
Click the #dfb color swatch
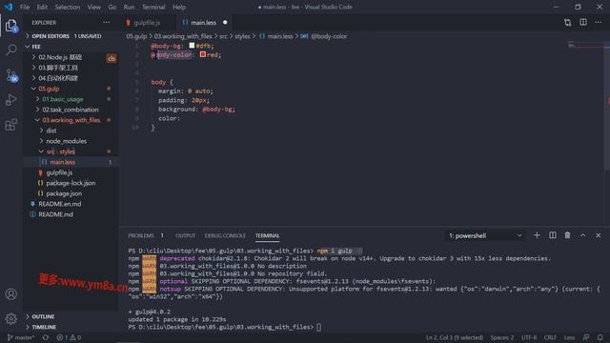point(192,46)
